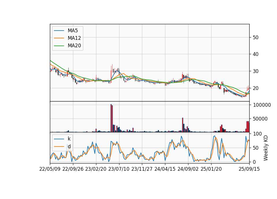
Task: Click the price axis value 40
Action: 256,54
